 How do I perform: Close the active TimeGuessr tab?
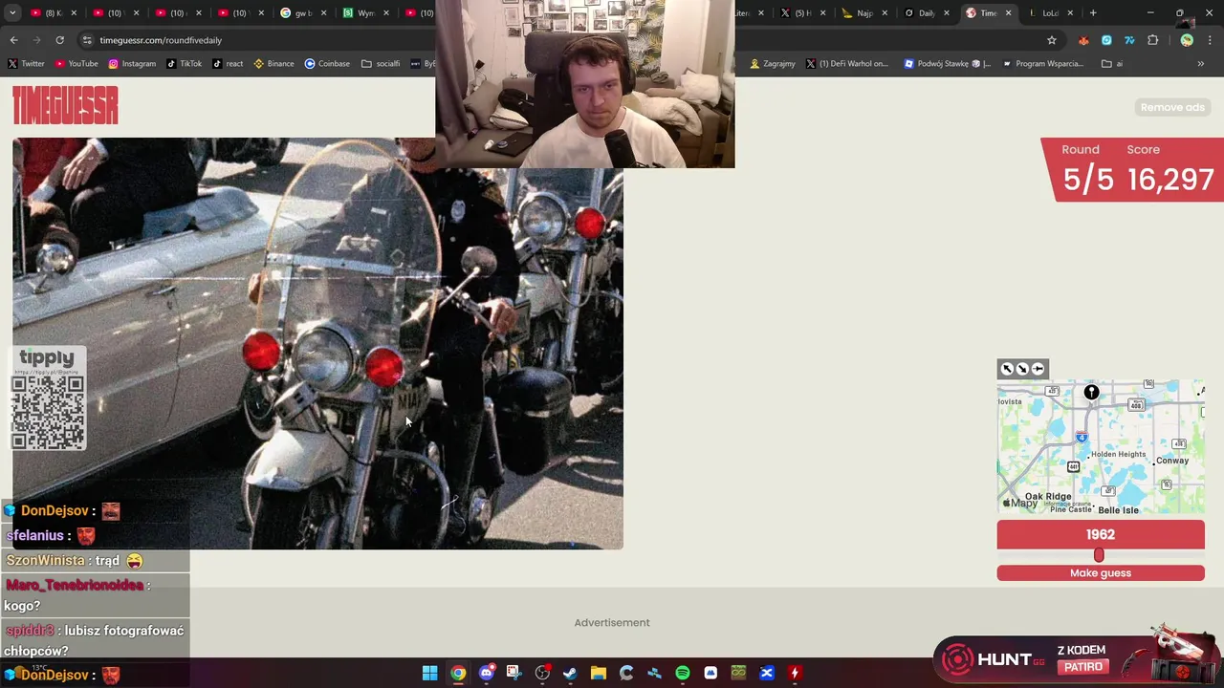1008,13
